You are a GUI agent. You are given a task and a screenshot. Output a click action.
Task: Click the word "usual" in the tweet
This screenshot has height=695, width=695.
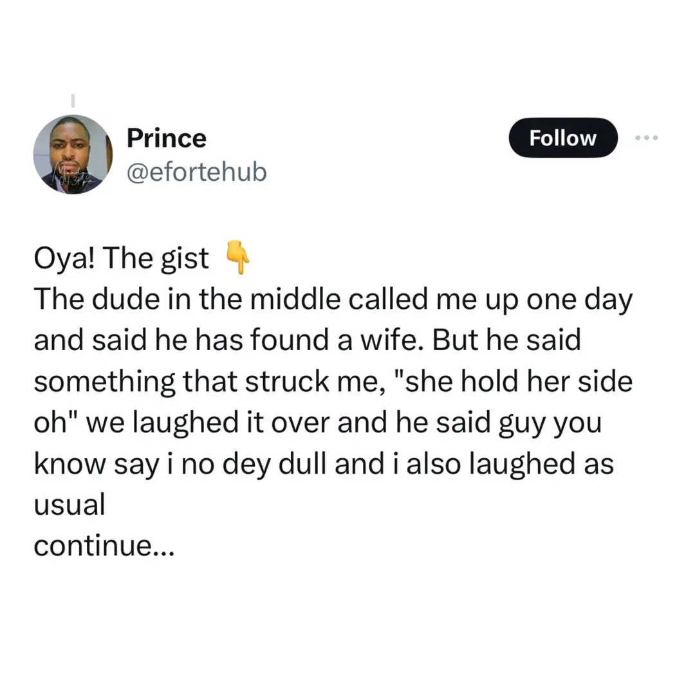point(69,505)
